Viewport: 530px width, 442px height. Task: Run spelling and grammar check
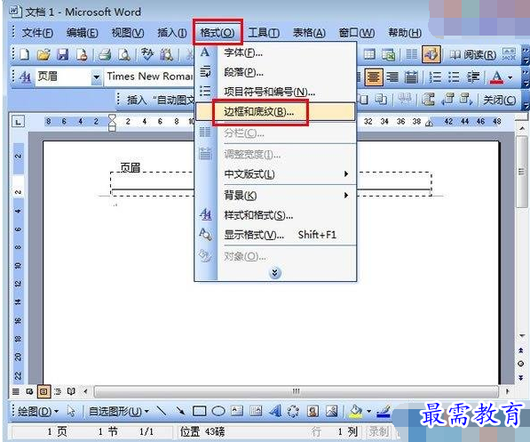click(x=147, y=54)
